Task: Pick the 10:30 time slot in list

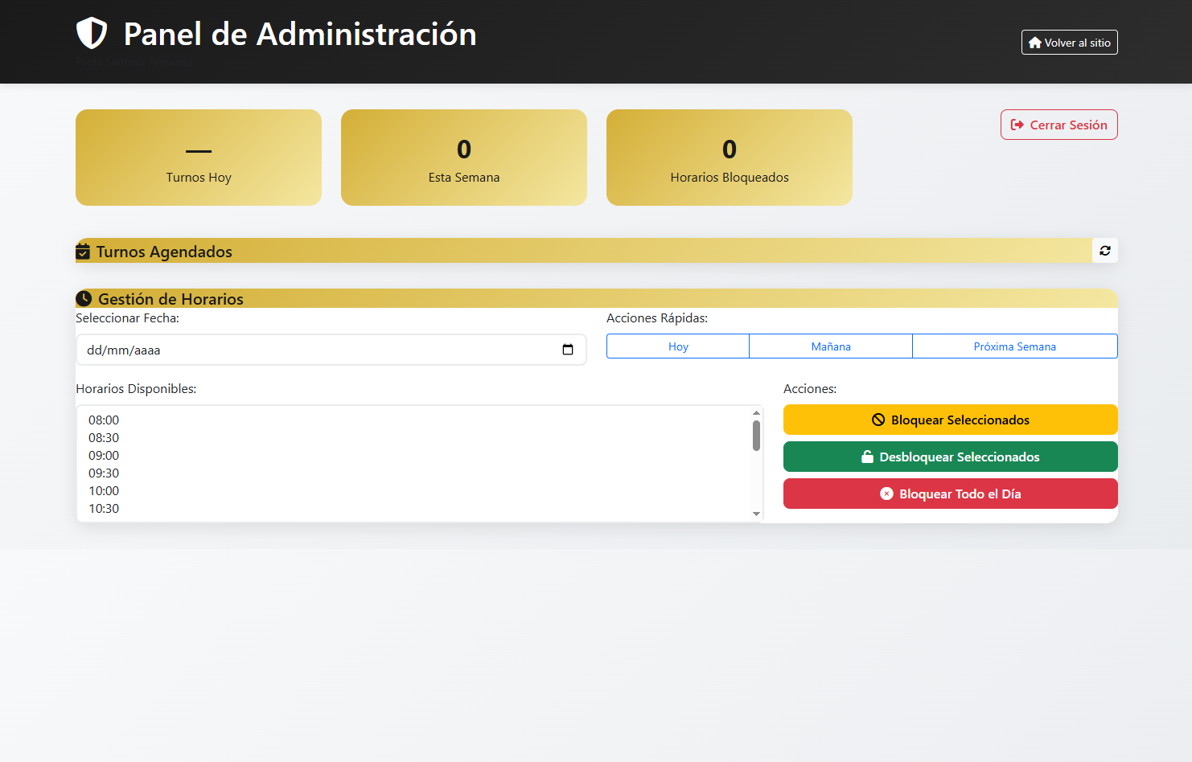Action: point(104,509)
